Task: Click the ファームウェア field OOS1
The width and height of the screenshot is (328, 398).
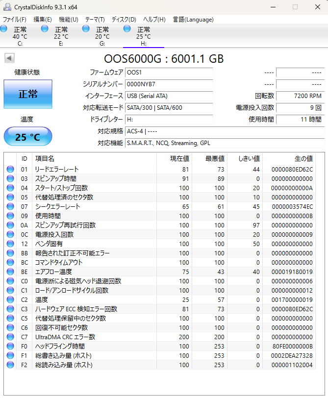Action: coord(169,73)
